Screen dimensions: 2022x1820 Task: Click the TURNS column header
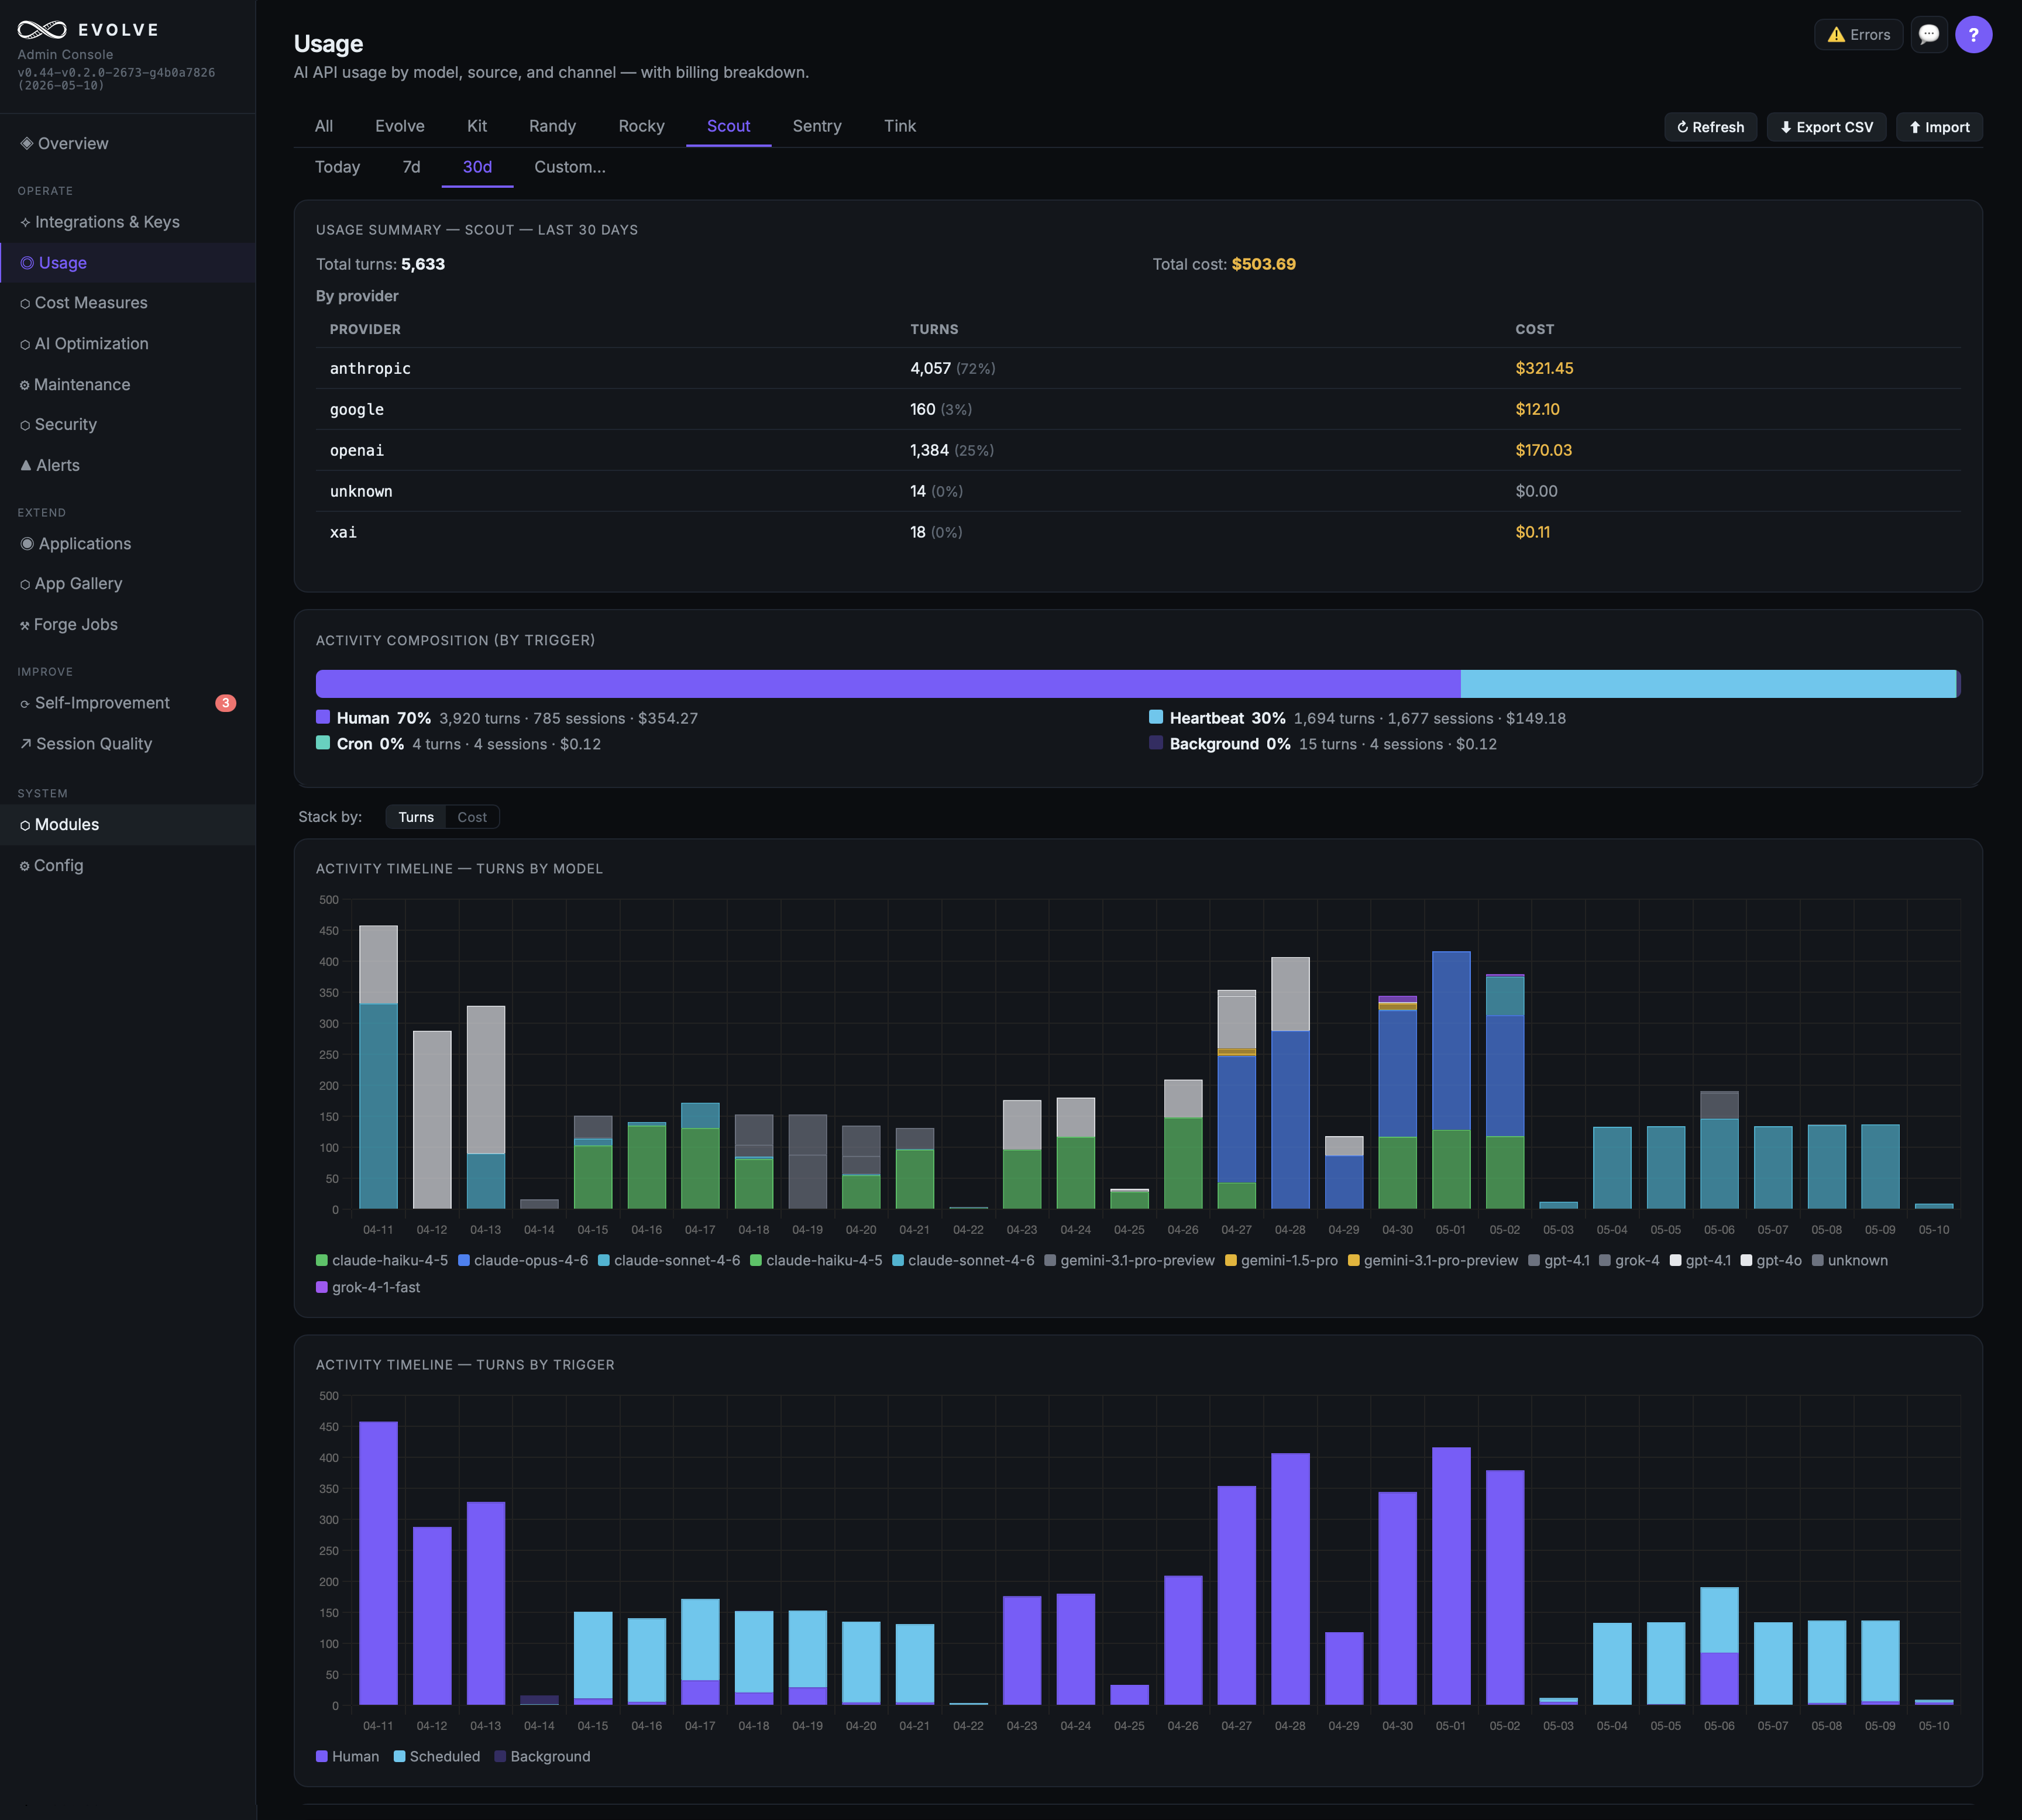coord(934,329)
